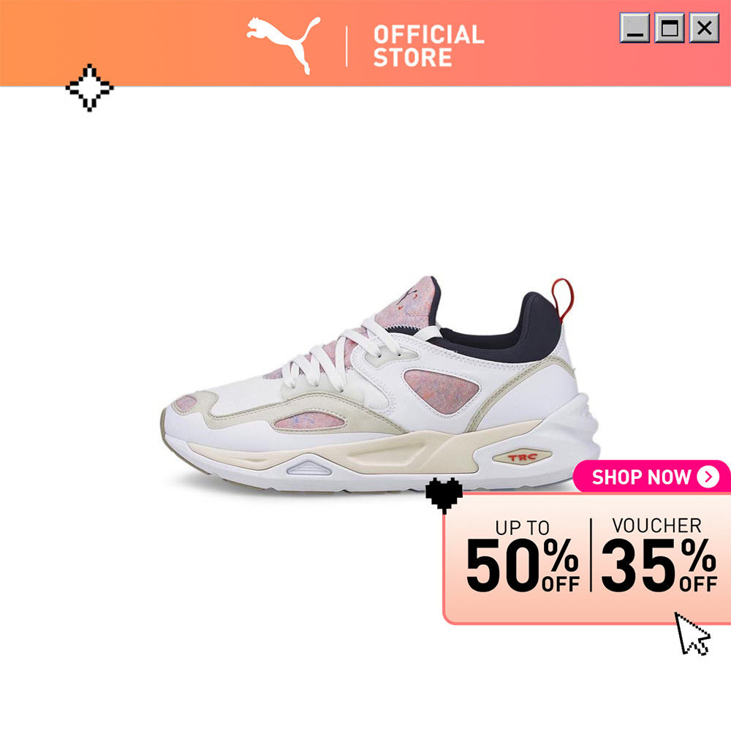Click the Puma leaping cat logo
Viewport: 731px width, 731px height.
point(284,45)
